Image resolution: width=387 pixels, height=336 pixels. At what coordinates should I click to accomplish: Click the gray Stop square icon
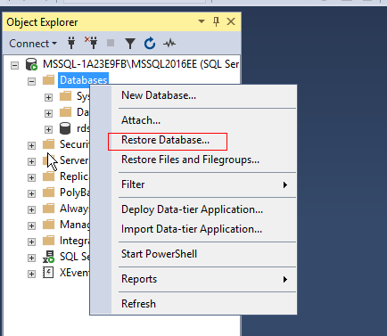[x=111, y=43]
